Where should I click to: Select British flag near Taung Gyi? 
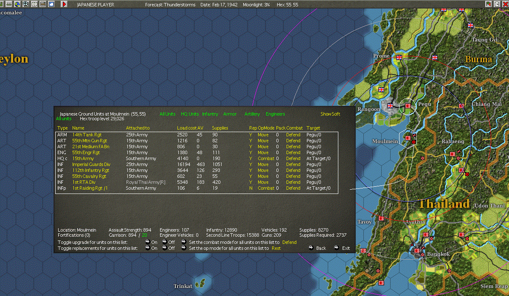470,25
